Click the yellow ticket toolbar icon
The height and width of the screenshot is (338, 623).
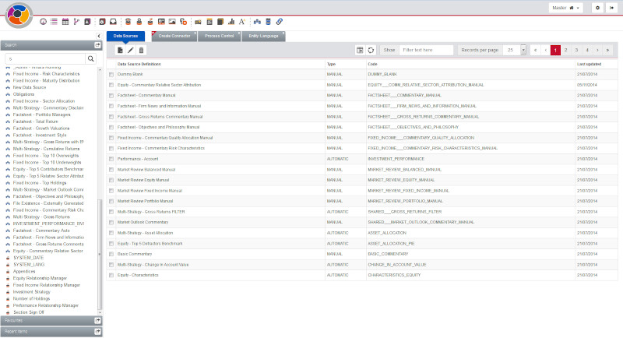coord(198,22)
